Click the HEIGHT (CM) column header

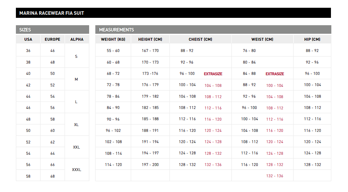[x=150, y=39]
